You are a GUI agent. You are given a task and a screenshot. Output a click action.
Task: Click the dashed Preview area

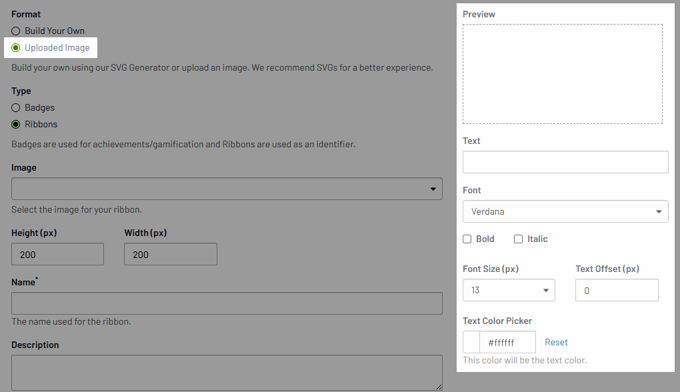pos(562,73)
